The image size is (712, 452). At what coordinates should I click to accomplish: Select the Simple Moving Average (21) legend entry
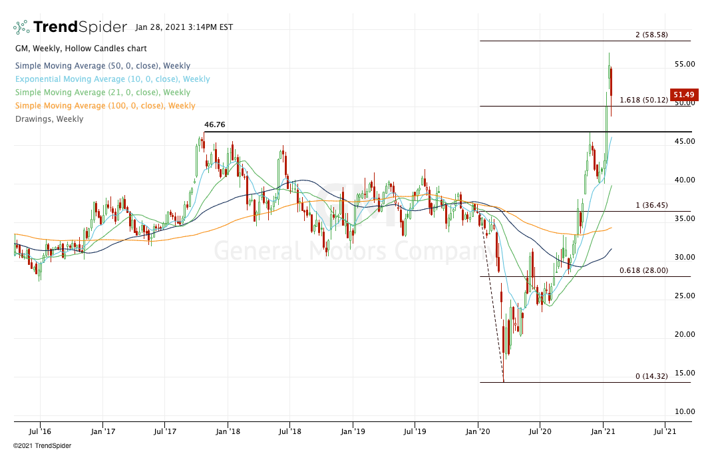(x=102, y=93)
